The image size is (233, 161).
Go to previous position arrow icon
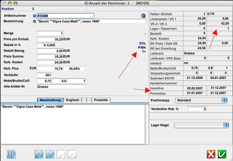[50, 154]
